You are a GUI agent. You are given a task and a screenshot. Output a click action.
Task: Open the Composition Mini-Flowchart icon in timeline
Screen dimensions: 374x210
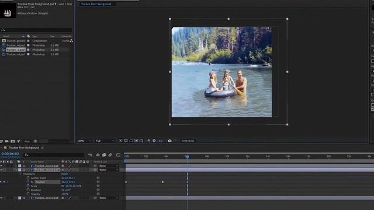pyautogui.click(x=90, y=155)
